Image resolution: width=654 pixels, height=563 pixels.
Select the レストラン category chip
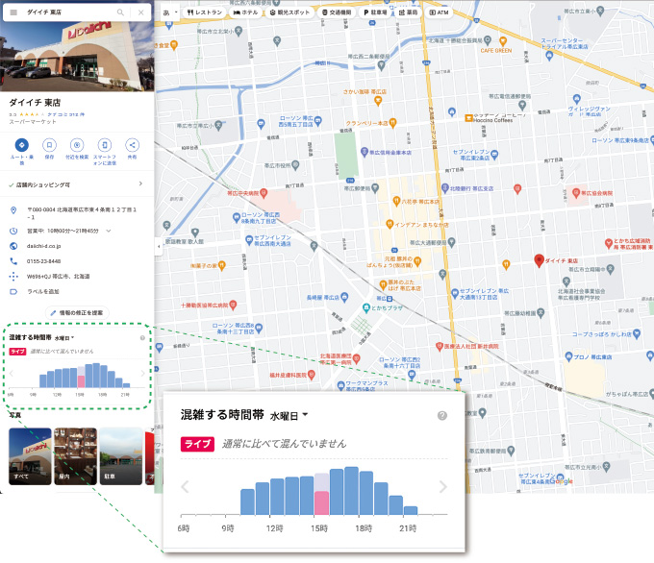click(204, 12)
